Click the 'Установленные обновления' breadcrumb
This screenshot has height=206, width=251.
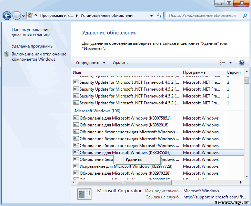108,16
